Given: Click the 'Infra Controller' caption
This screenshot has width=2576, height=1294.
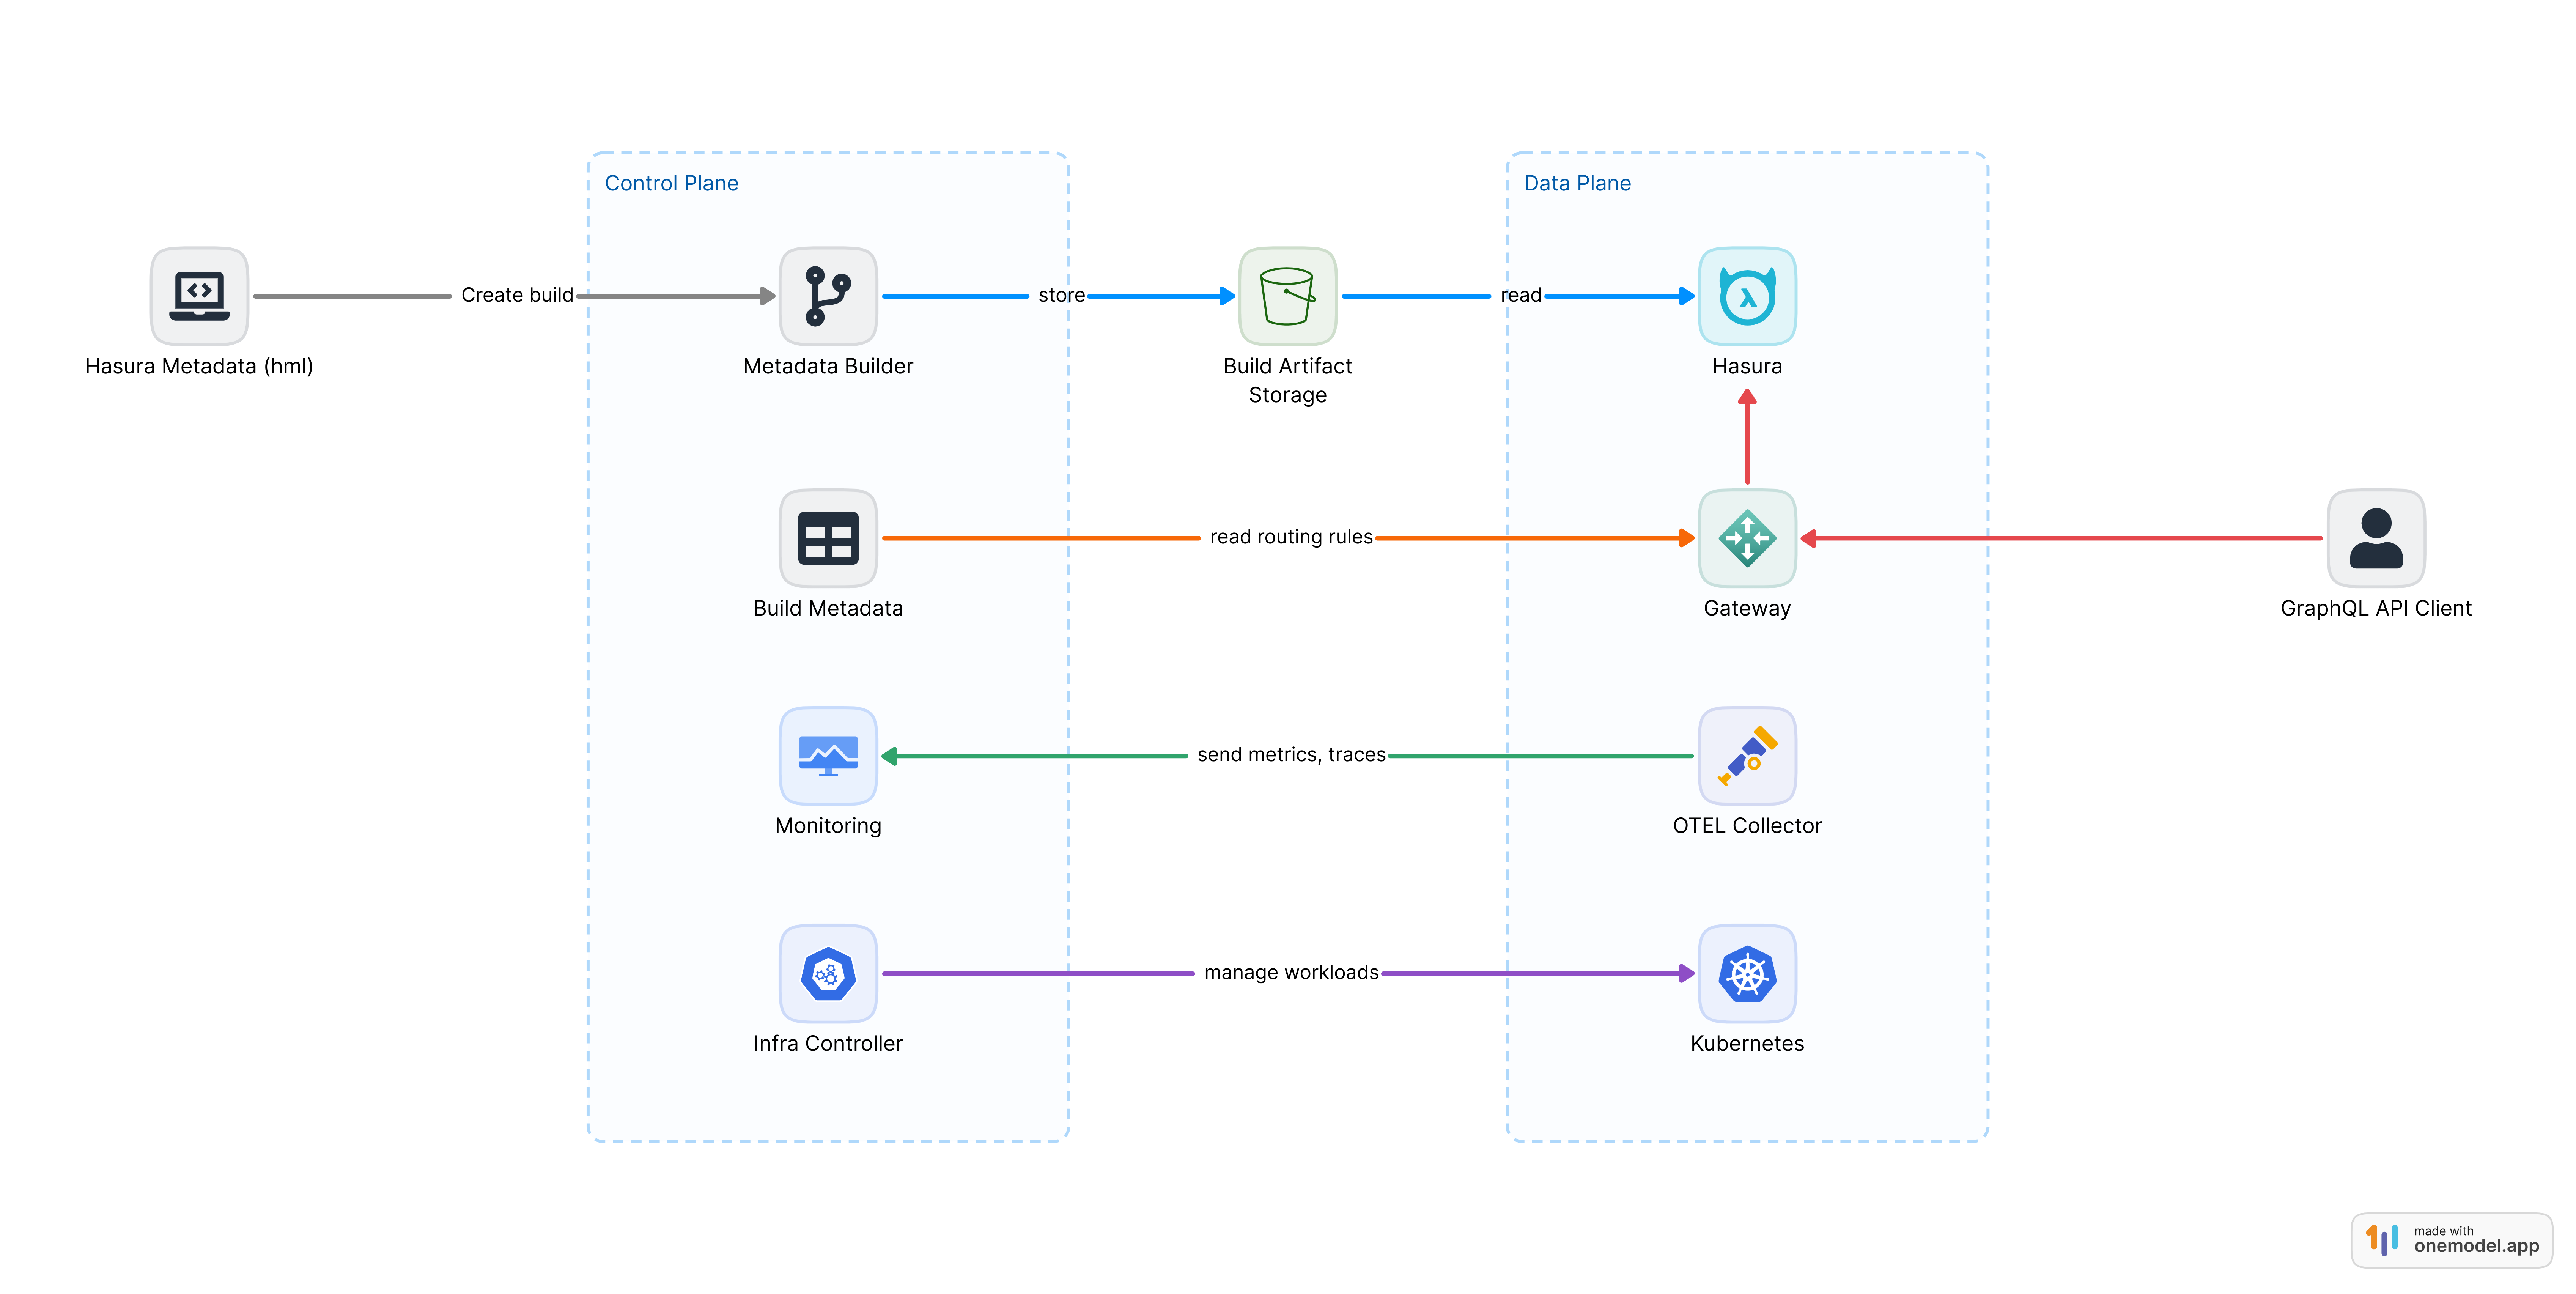Looking at the screenshot, I should [828, 1043].
